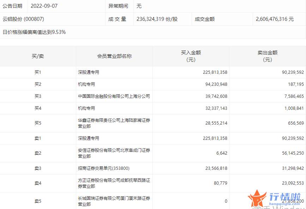Click the 买/卖 column header
306x209 pixels.
pos(38,56)
